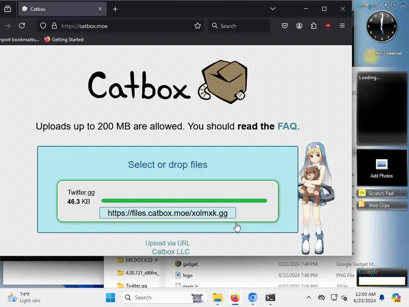409x307 pixels.
Task: Open the Extensions puzzle icon
Action: click(x=314, y=26)
